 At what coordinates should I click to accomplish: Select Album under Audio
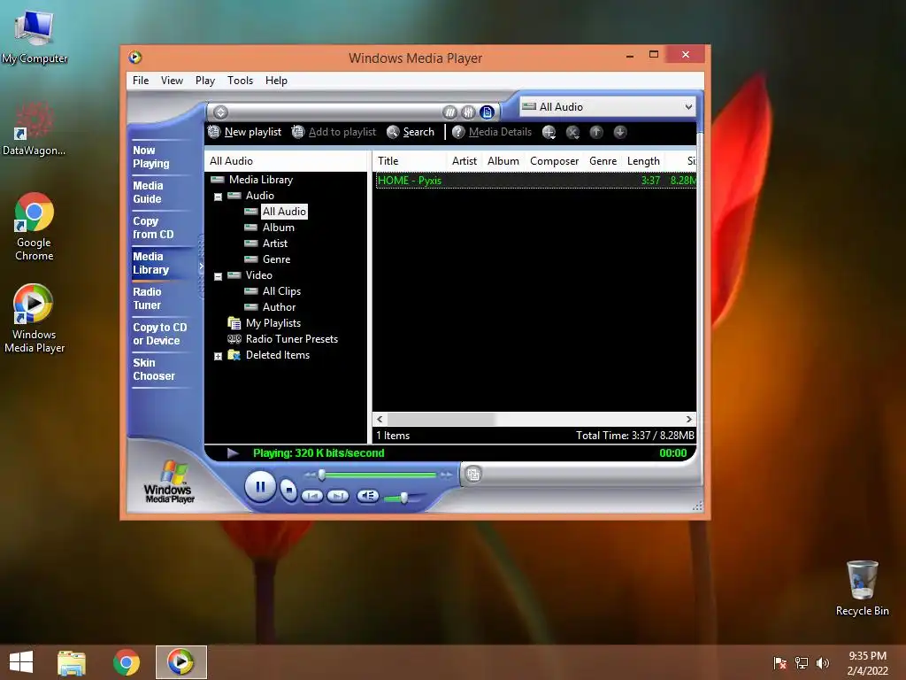(x=278, y=228)
